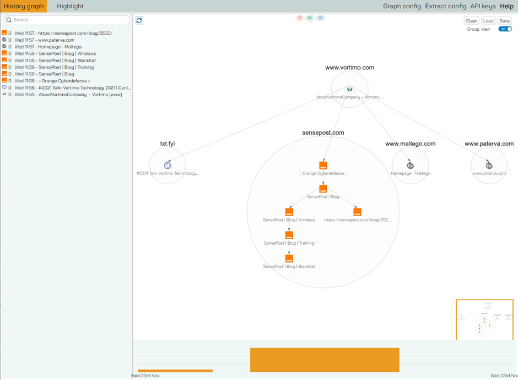Screen dimensions: 518x380
Task: Click the orange icon beside Blog | Blackhat history entry
Action: (4, 60)
